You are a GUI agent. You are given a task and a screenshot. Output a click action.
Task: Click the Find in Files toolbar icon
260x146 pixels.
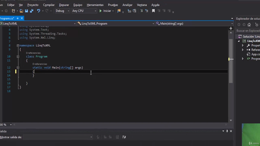119,11
